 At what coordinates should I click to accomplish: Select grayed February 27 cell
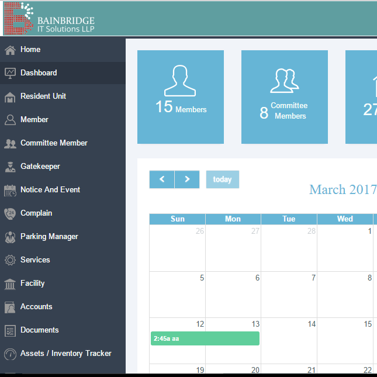point(233,248)
